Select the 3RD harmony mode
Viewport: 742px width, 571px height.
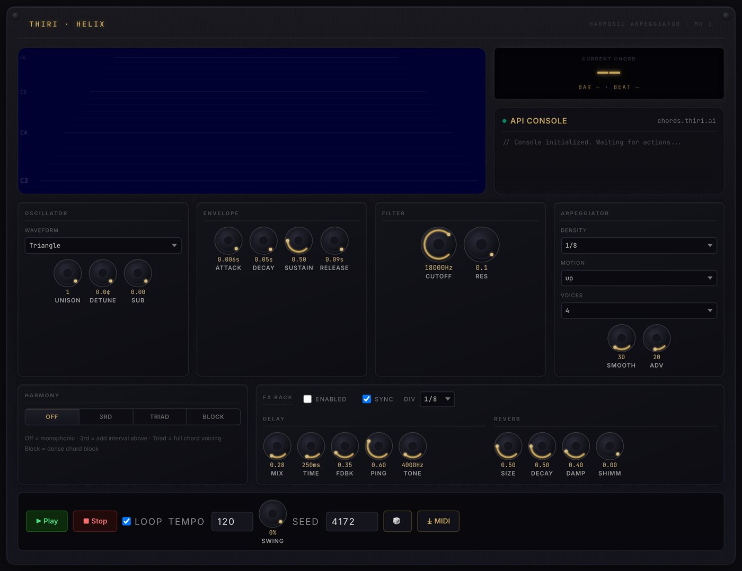click(106, 417)
